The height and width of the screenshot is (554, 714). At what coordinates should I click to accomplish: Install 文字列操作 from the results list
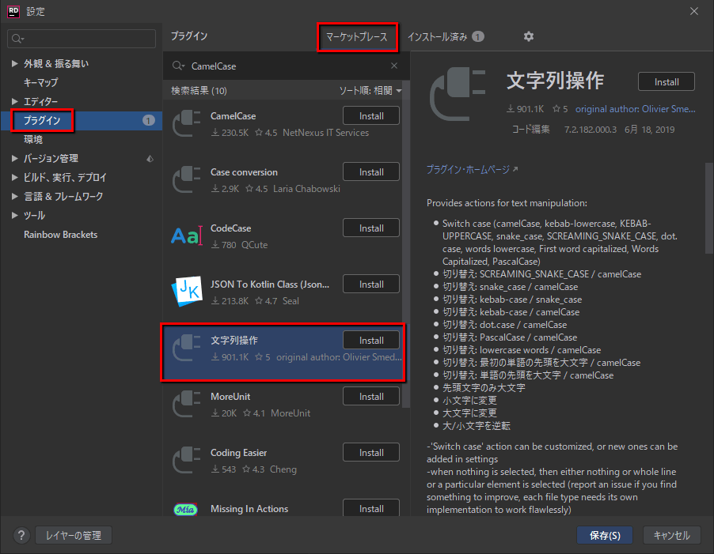tap(371, 341)
